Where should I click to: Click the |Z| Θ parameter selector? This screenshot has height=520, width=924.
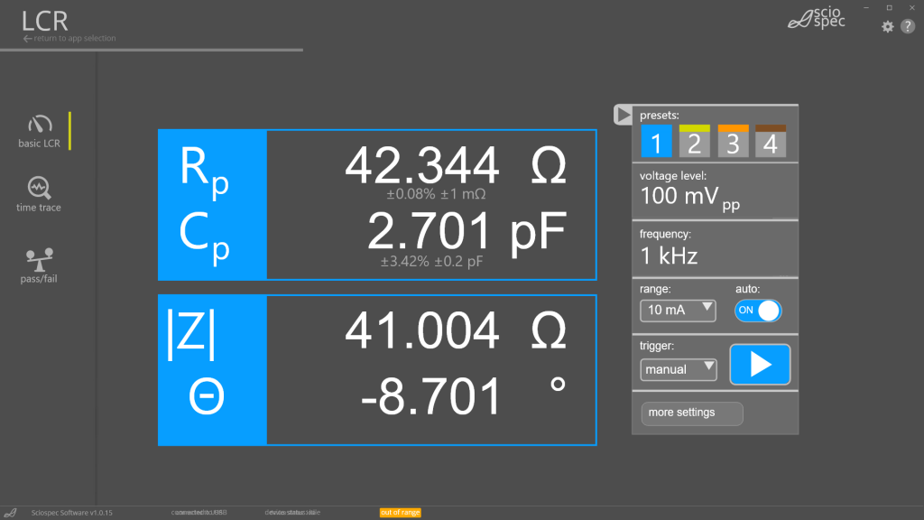(x=212, y=370)
